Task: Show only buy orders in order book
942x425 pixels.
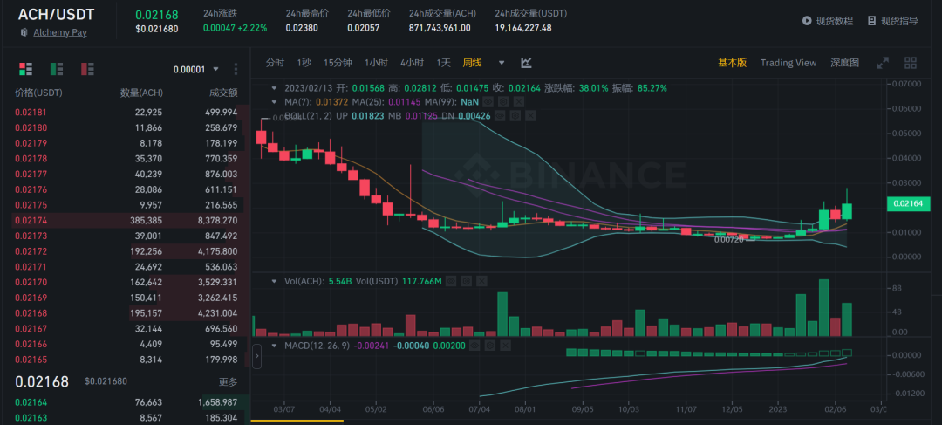Action: click(x=57, y=69)
